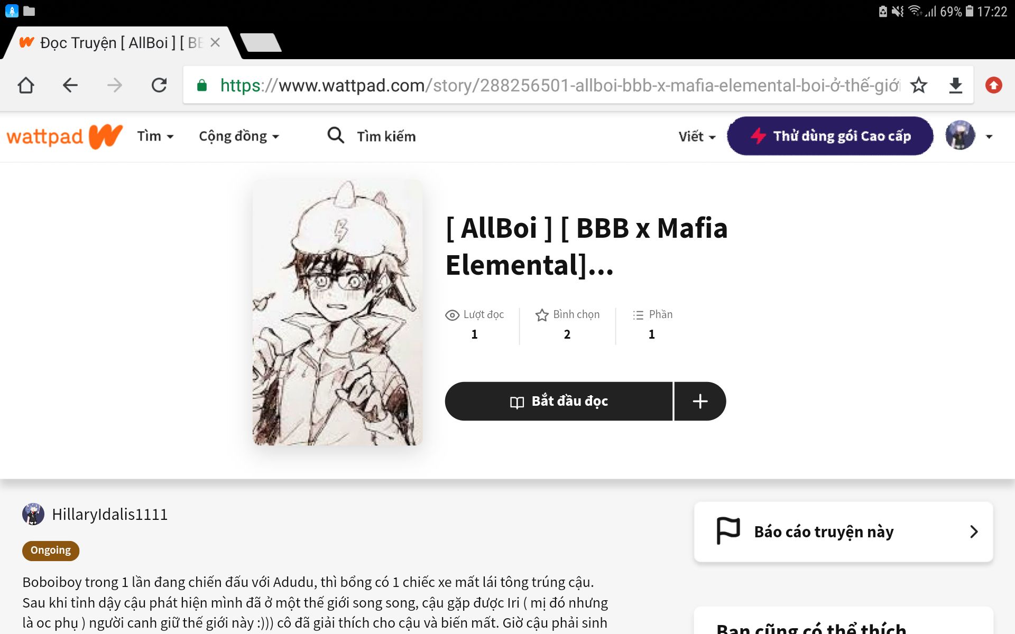
Task: Add story to library with plus button
Action: 700,401
